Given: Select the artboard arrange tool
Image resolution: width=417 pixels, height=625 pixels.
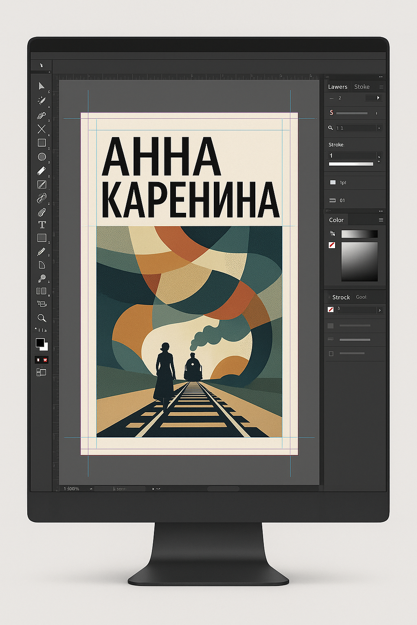Looking at the screenshot, I should [42, 304].
